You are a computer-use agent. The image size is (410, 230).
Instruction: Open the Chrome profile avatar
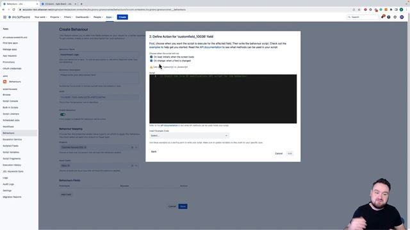coord(402,10)
